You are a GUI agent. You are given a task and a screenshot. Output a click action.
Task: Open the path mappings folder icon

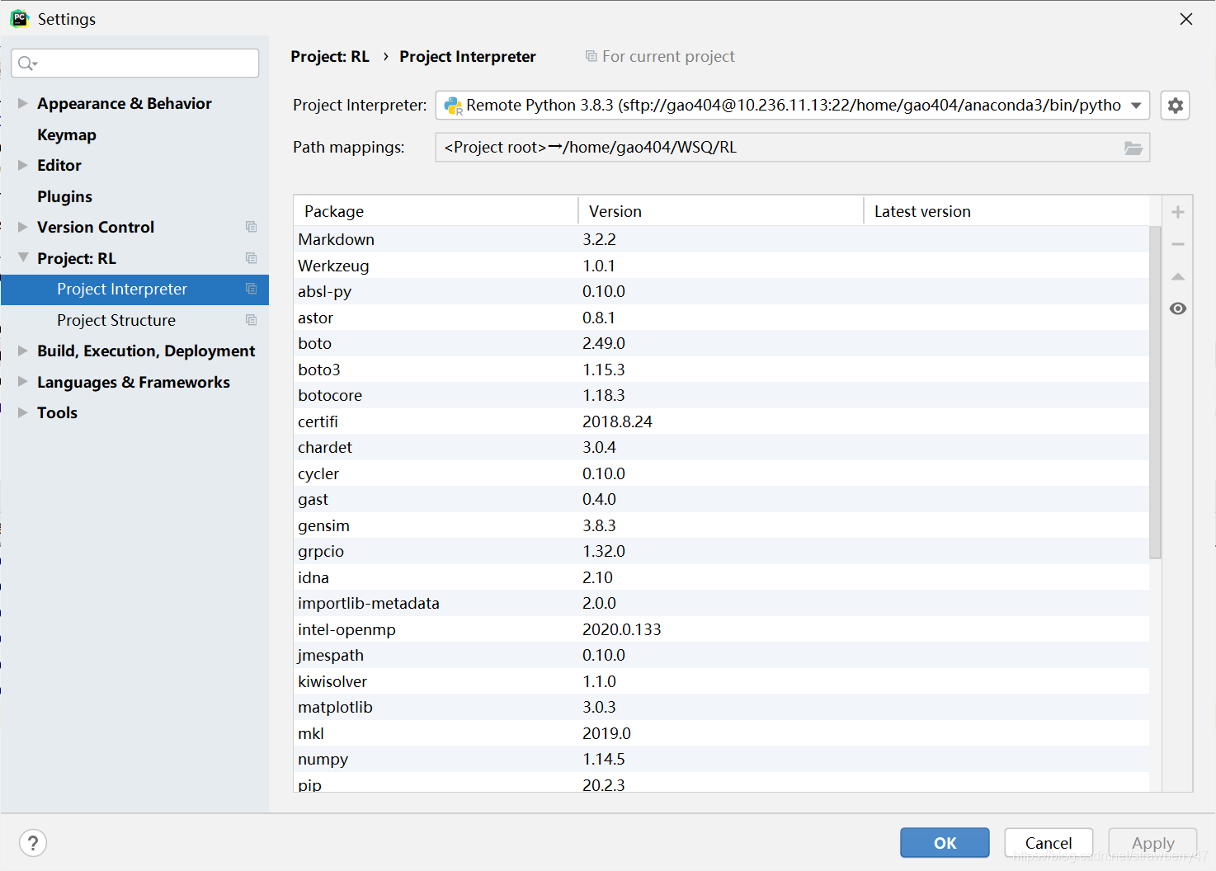click(1134, 148)
